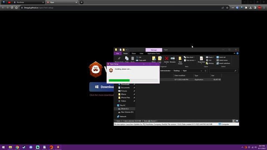The width and height of the screenshot is (267, 150).
Task: Click the Viper Setup installation progress bar
Action: click(133, 80)
